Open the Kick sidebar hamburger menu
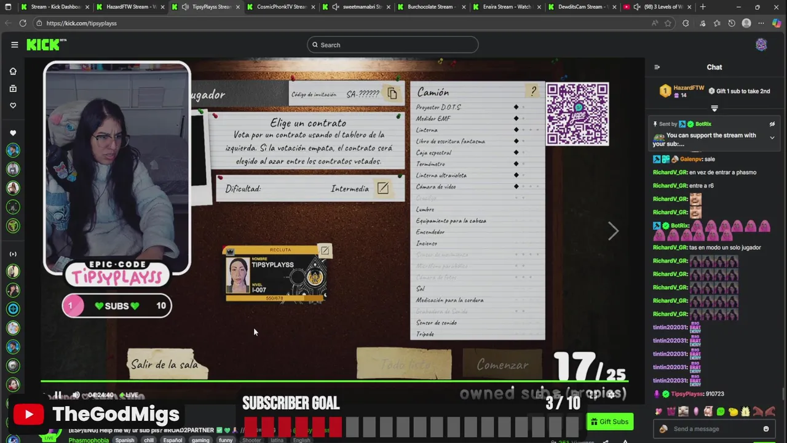 [14, 44]
